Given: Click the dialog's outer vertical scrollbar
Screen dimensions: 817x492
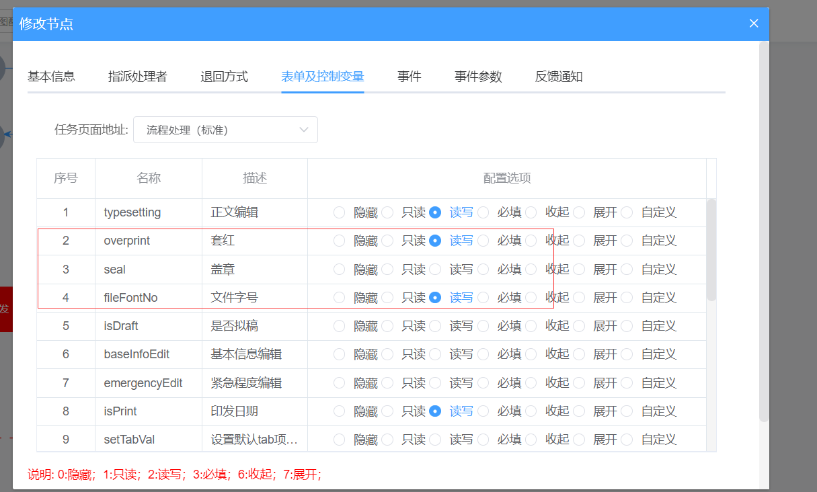Looking at the screenshot, I should coord(764,232).
